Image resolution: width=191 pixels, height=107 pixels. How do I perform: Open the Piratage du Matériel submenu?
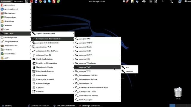53,79
